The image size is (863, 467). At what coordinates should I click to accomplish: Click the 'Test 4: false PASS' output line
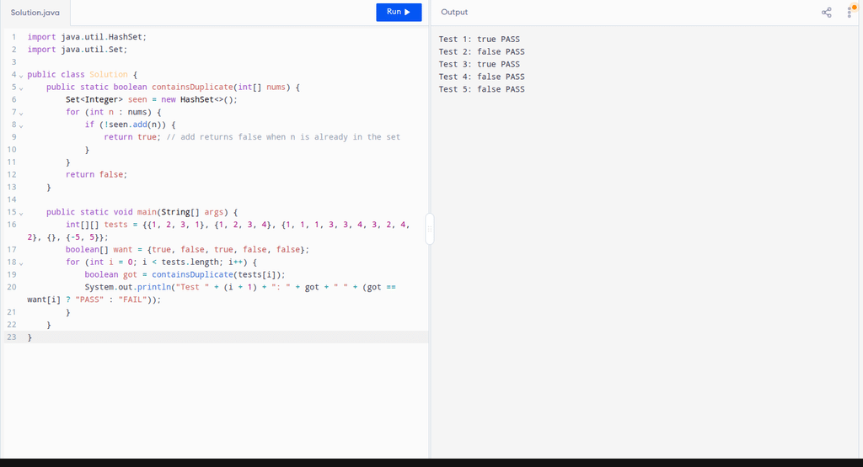click(x=481, y=77)
